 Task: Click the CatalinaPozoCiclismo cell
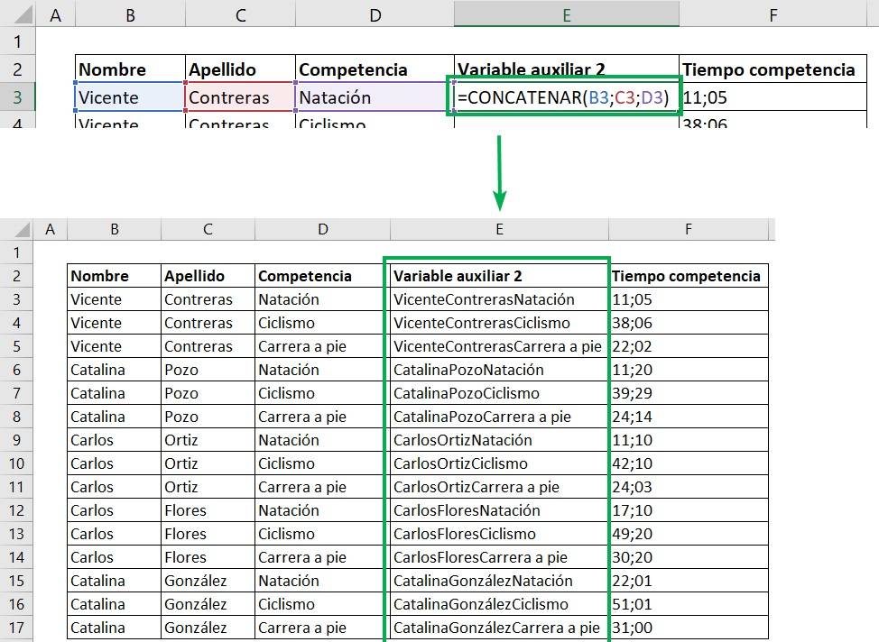498,393
